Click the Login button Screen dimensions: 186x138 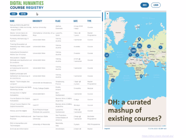[156, 5]
